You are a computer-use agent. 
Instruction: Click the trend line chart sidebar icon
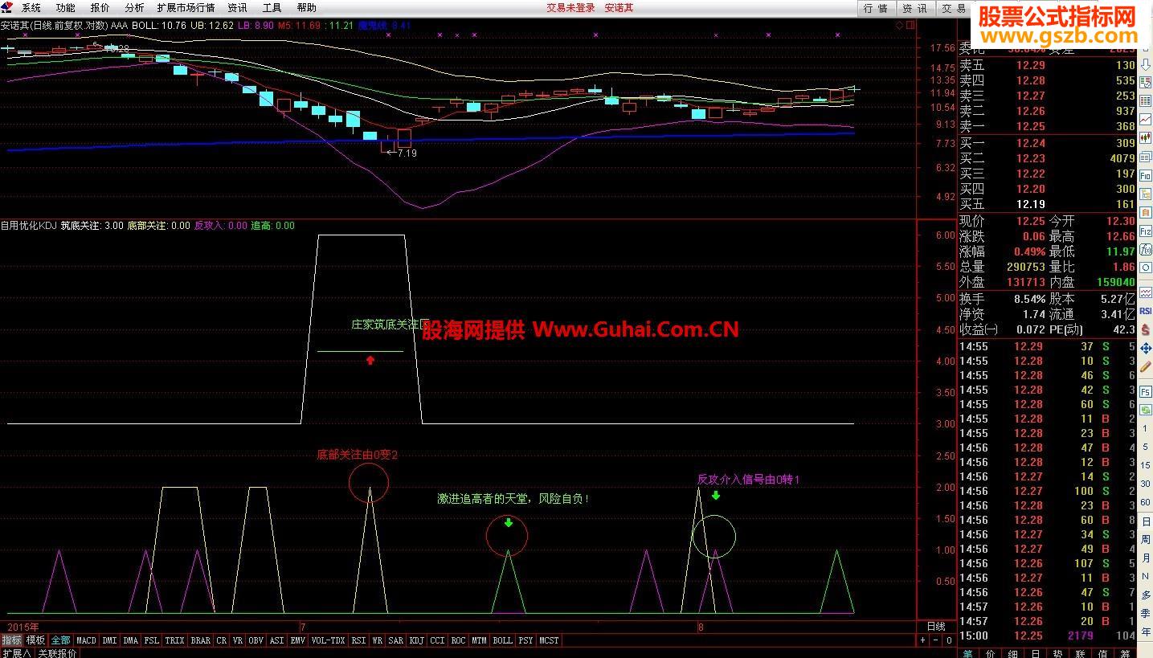pos(1146,118)
